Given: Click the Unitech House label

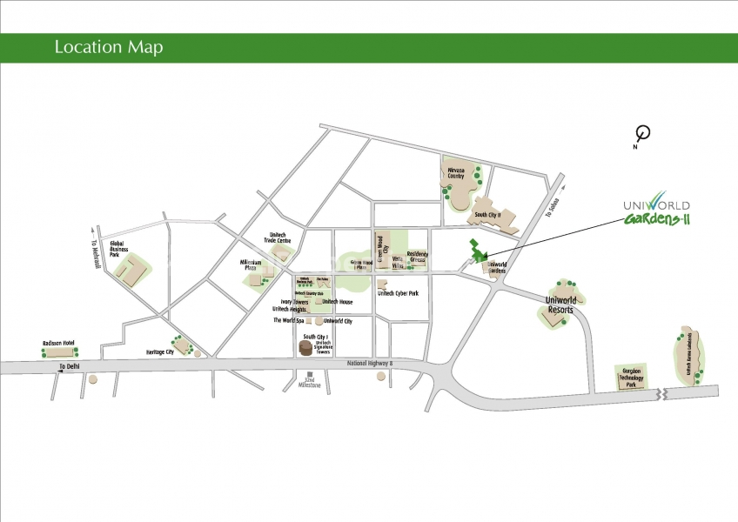Looking at the screenshot, I should [x=338, y=302].
